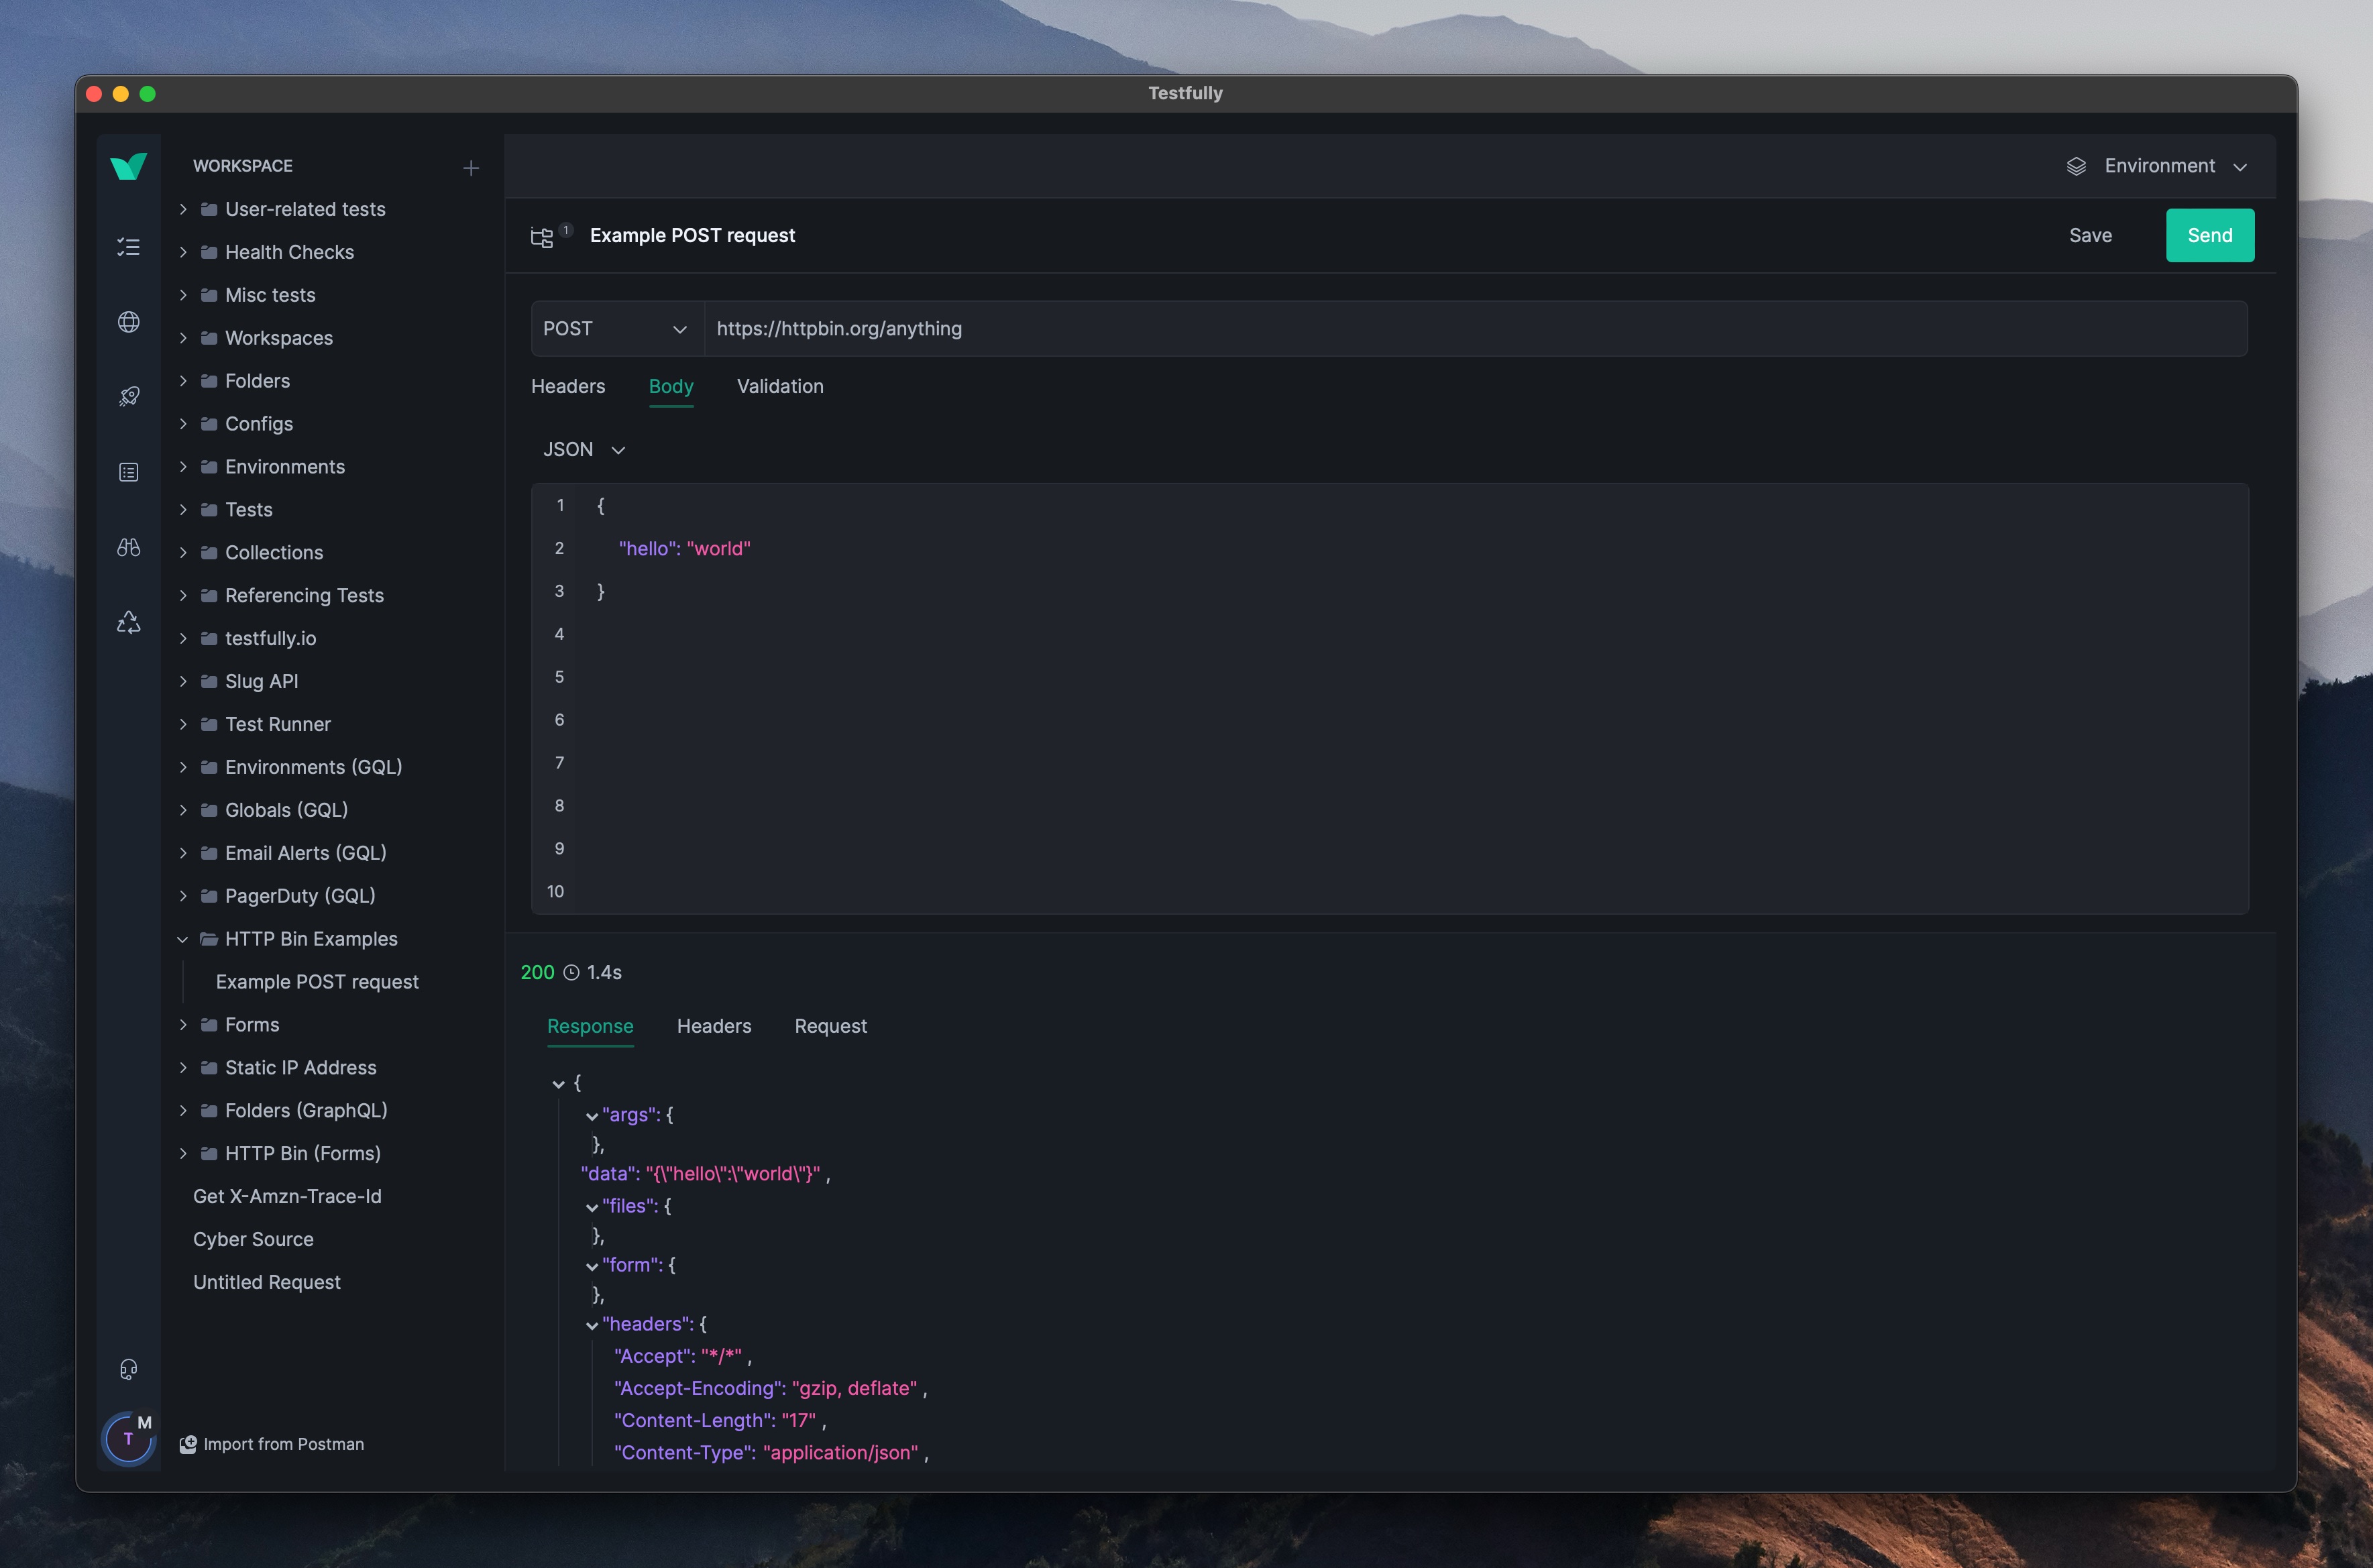Image resolution: width=2373 pixels, height=1568 pixels.
Task: Open the Request tab in response panel
Action: tap(831, 1026)
